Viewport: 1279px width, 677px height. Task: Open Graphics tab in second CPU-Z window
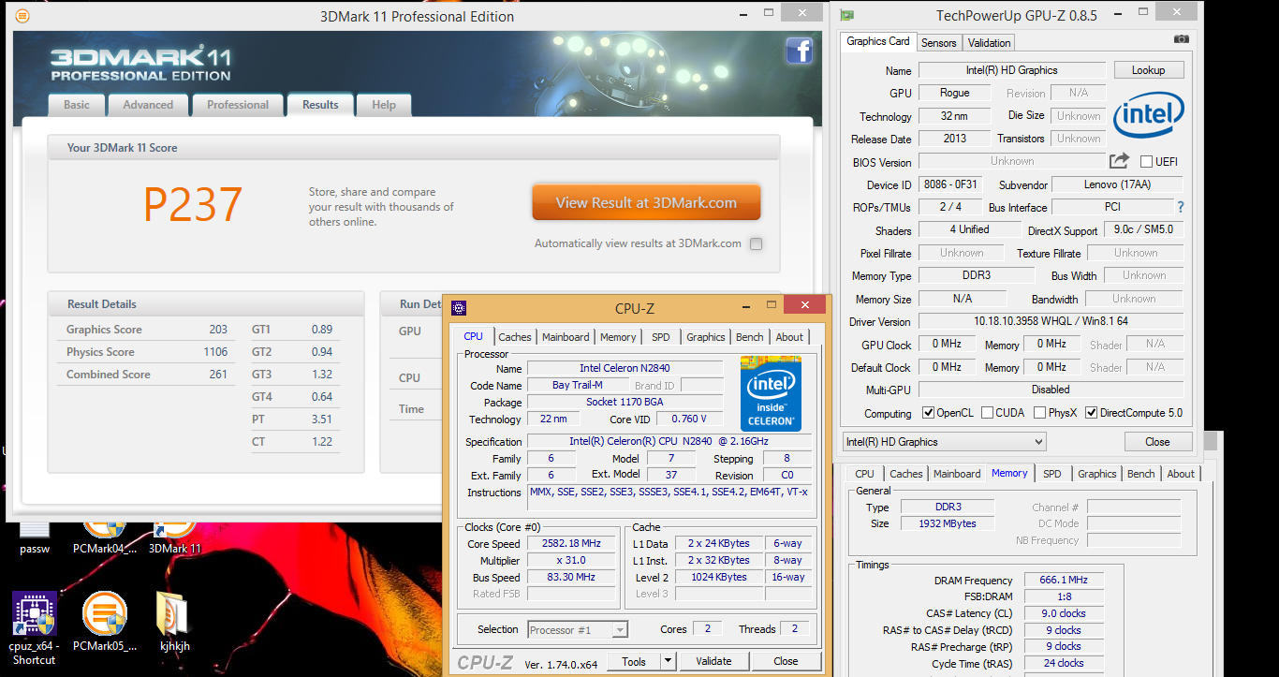coord(1097,474)
